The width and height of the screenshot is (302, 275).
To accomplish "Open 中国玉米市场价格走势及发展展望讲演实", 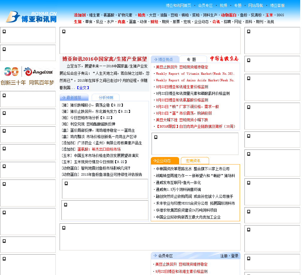I will (106, 156).
